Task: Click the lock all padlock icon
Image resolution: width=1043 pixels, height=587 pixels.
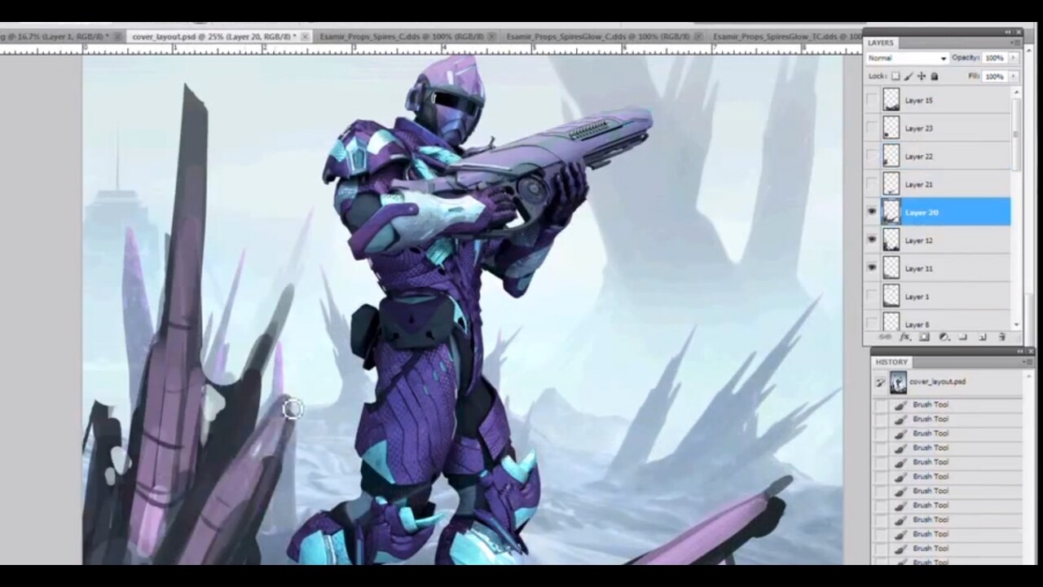Action: coord(935,77)
